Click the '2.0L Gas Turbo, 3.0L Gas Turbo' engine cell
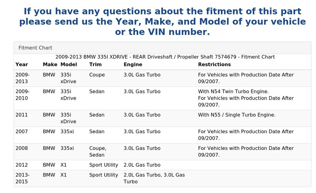316x193 pixels. pyautogui.click(x=154, y=178)
